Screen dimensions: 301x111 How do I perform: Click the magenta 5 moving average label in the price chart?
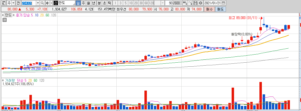click(x=32, y=15)
